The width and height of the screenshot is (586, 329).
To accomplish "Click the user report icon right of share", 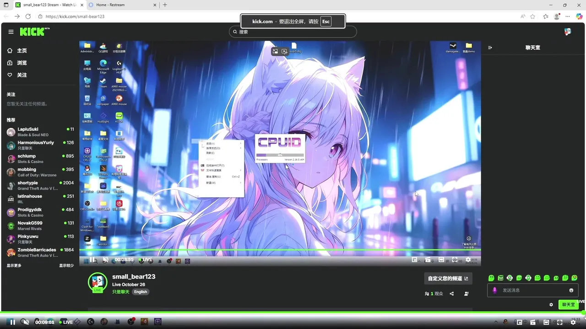I will [467, 294].
